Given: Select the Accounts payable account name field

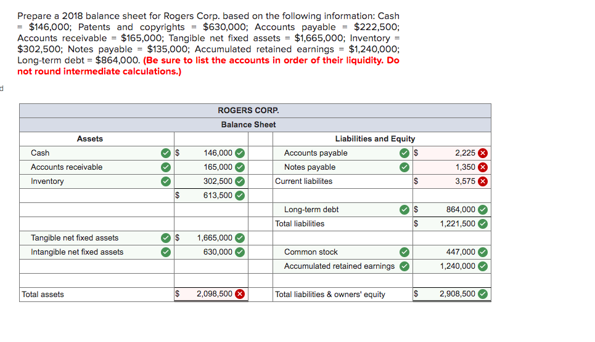Looking at the screenshot, I should pos(343,153).
